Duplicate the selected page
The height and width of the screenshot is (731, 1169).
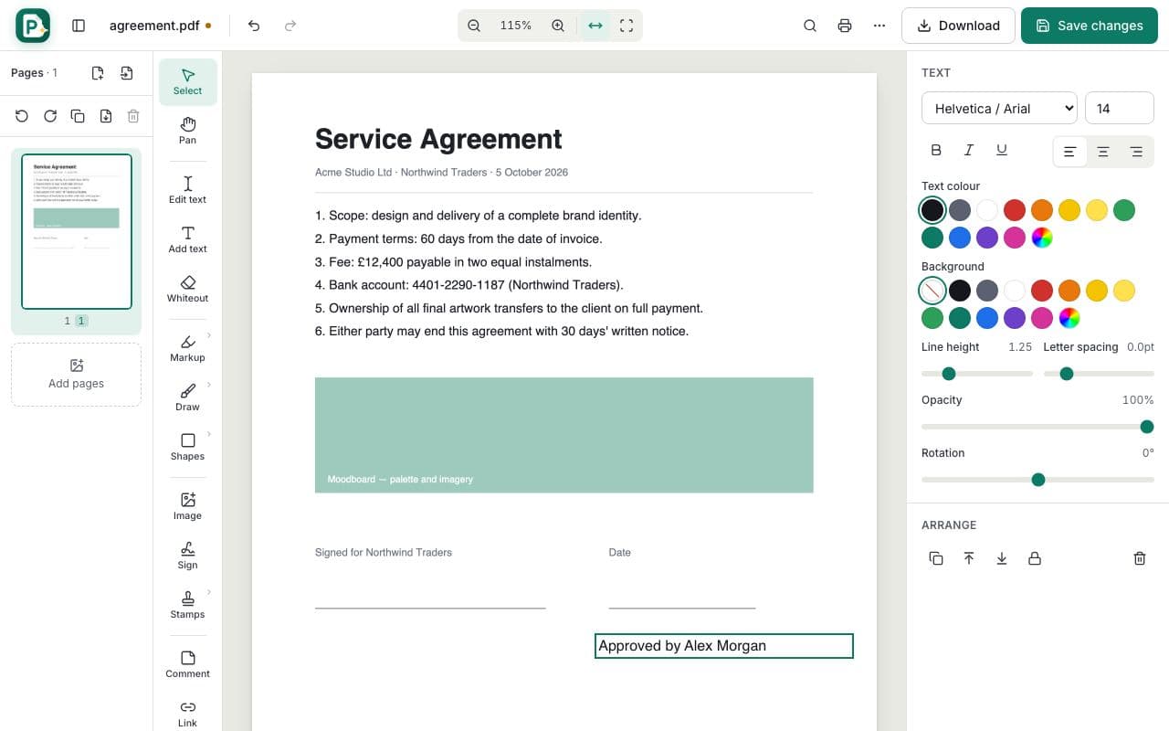tap(78, 116)
